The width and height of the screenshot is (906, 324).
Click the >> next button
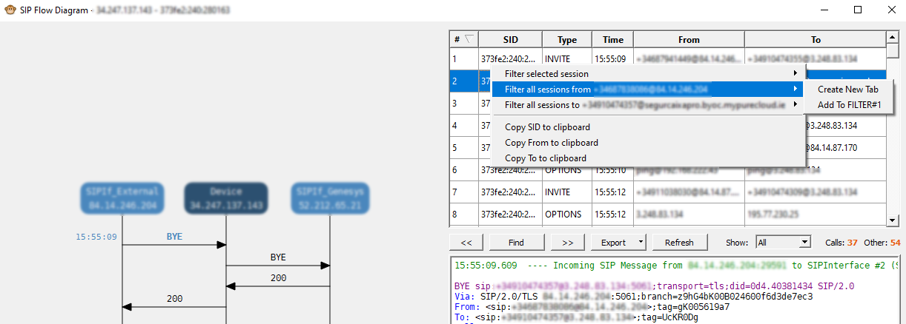coord(567,242)
